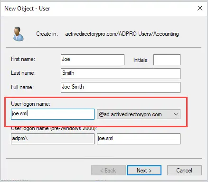Proceed with the Next button
Viewport: 208px width, 182px height.
click(x=144, y=171)
